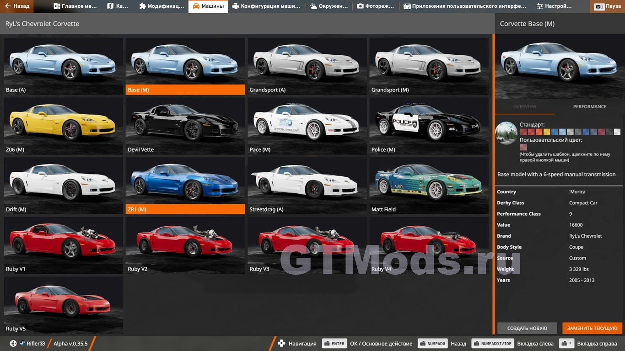This screenshot has height=351, width=625.
Task: Click the NUMPADDIVIDE key hint icon
Action: (493, 344)
